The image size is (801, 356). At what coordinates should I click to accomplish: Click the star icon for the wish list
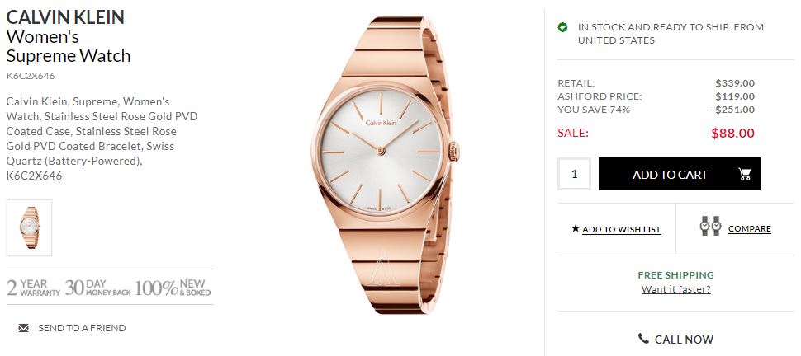click(576, 228)
